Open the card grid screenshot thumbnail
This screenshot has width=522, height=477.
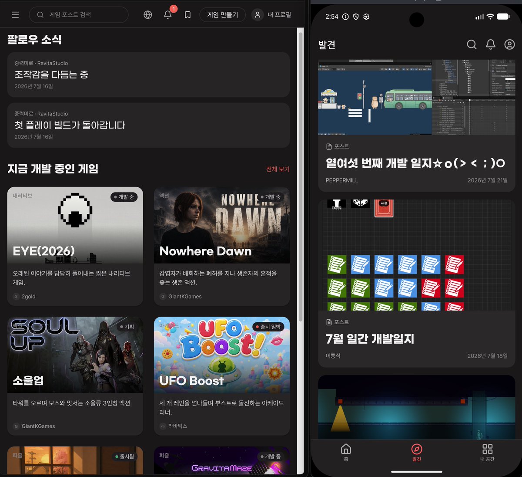(417, 255)
